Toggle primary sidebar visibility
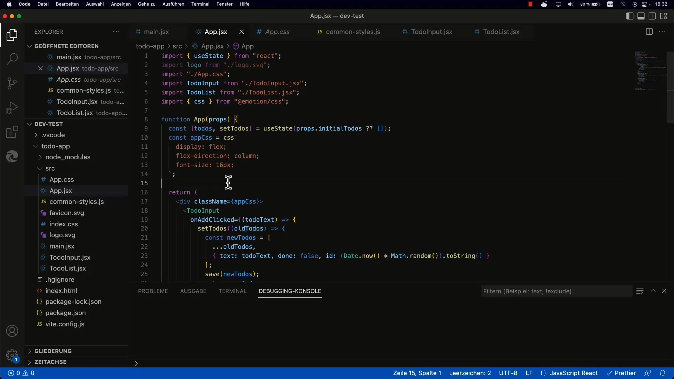The image size is (674, 379). (x=630, y=16)
